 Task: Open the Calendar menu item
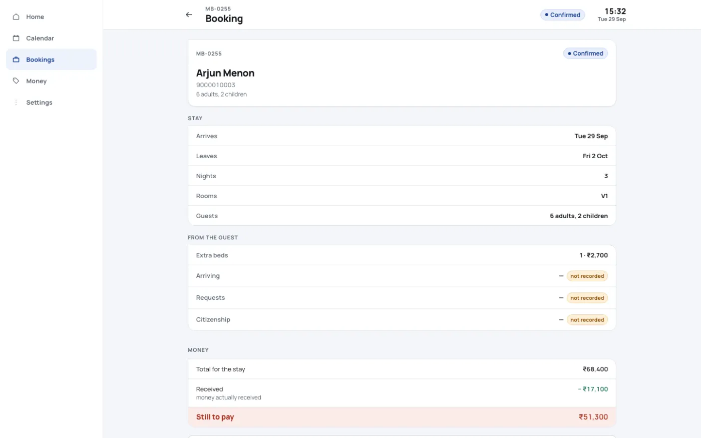pos(51,38)
